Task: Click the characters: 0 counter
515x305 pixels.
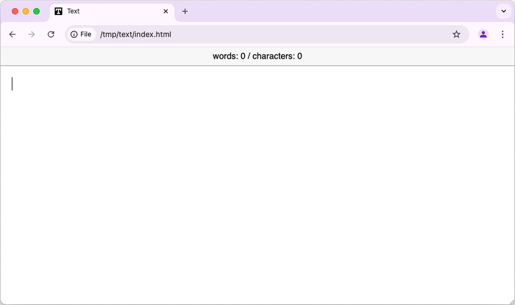Action: coord(277,56)
